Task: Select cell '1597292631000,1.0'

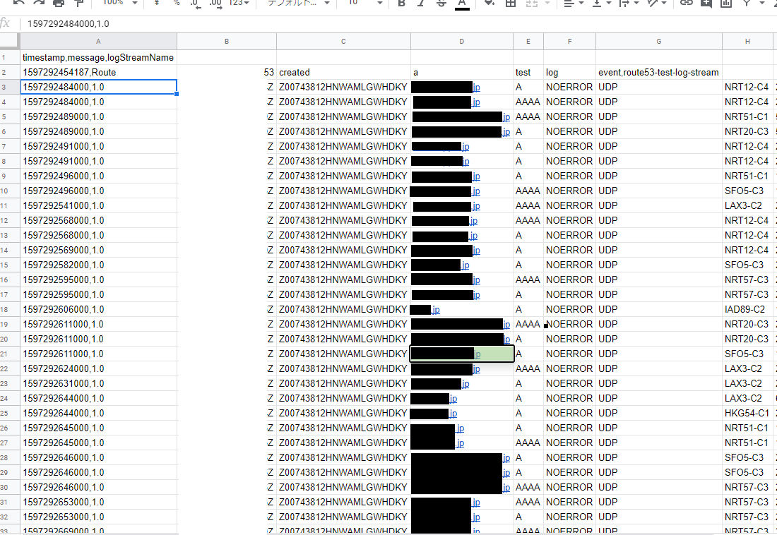Action: click(x=98, y=383)
